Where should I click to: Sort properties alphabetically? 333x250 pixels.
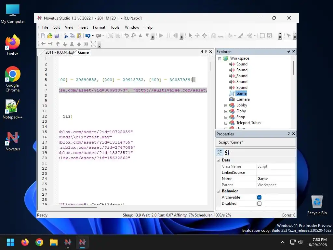pyautogui.click(x=227, y=152)
